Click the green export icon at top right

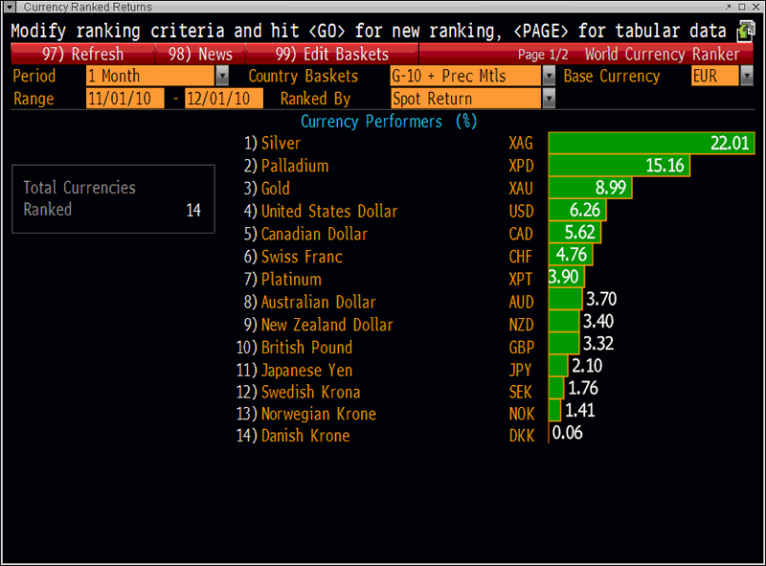(x=747, y=31)
